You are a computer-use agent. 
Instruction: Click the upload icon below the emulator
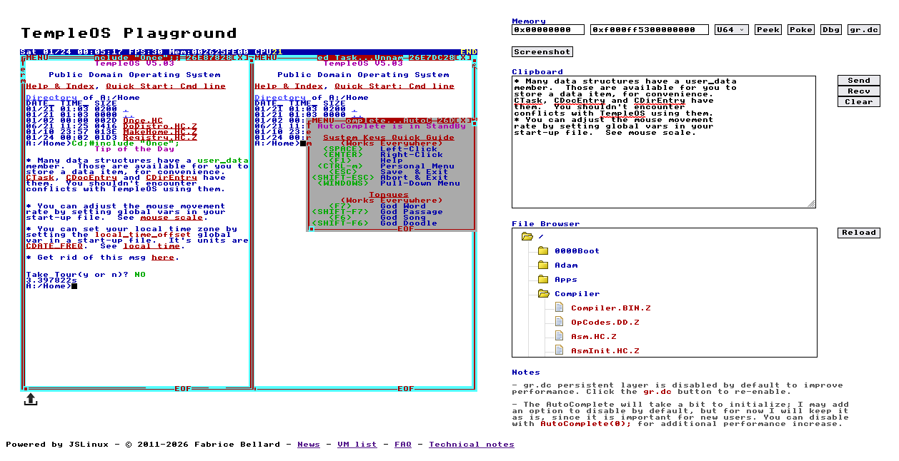[31, 400]
